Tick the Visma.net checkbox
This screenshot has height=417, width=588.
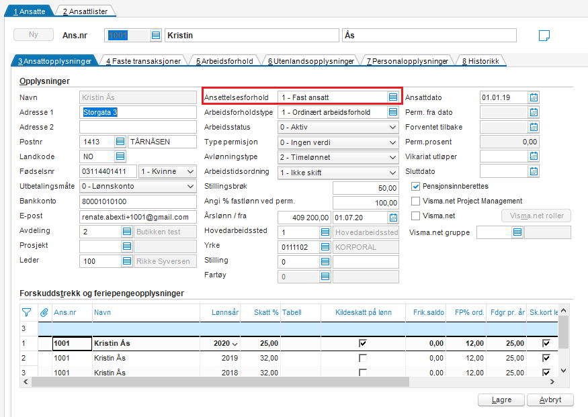point(415,216)
